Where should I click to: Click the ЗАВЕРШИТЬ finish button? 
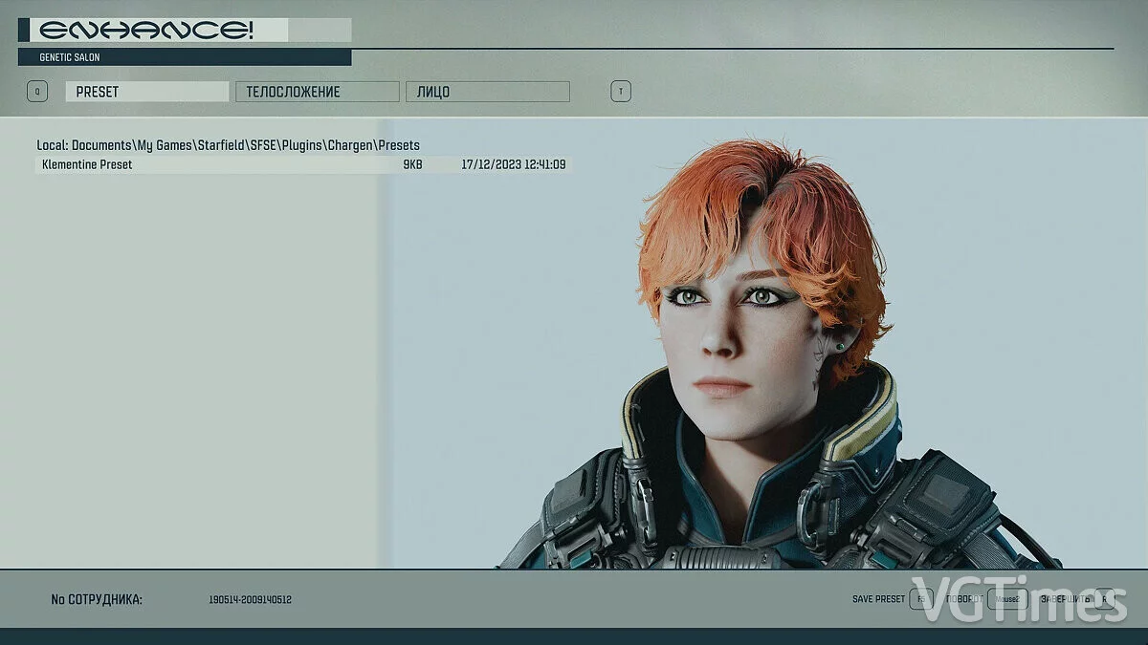pos(1065,599)
